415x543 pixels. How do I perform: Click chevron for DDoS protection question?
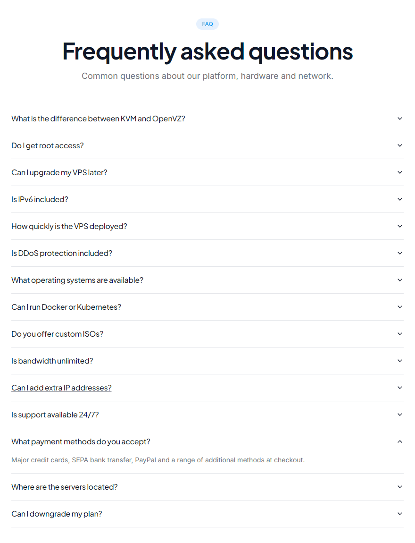400,253
